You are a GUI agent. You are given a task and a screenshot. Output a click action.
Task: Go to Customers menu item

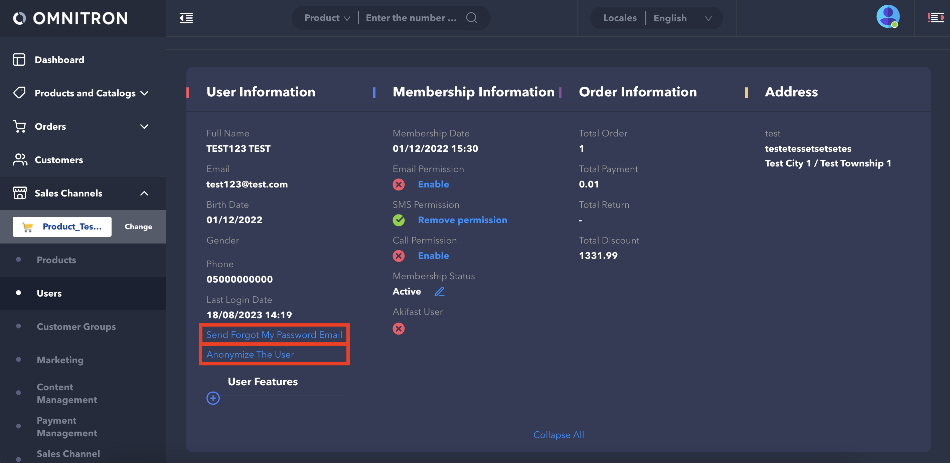point(59,160)
